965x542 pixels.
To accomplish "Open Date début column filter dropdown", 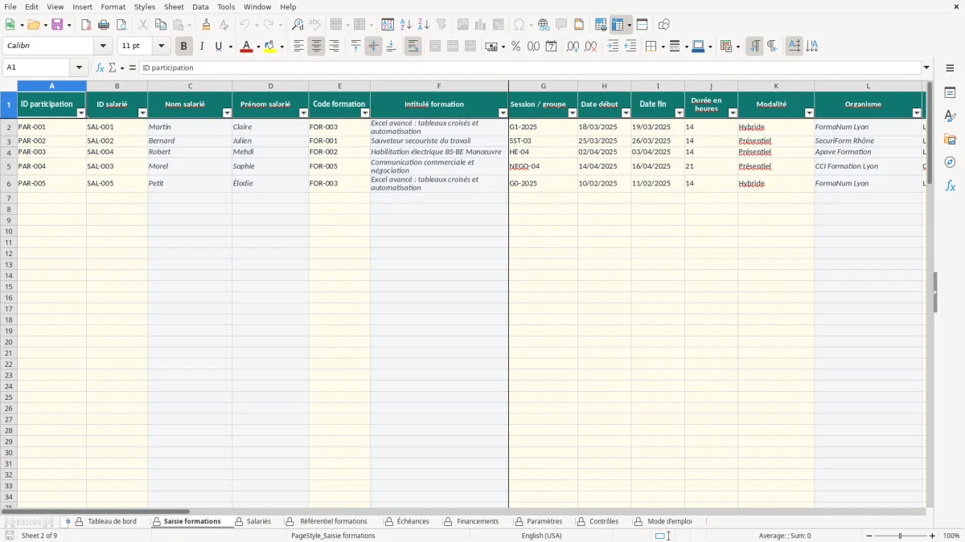I will coord(626,113).
